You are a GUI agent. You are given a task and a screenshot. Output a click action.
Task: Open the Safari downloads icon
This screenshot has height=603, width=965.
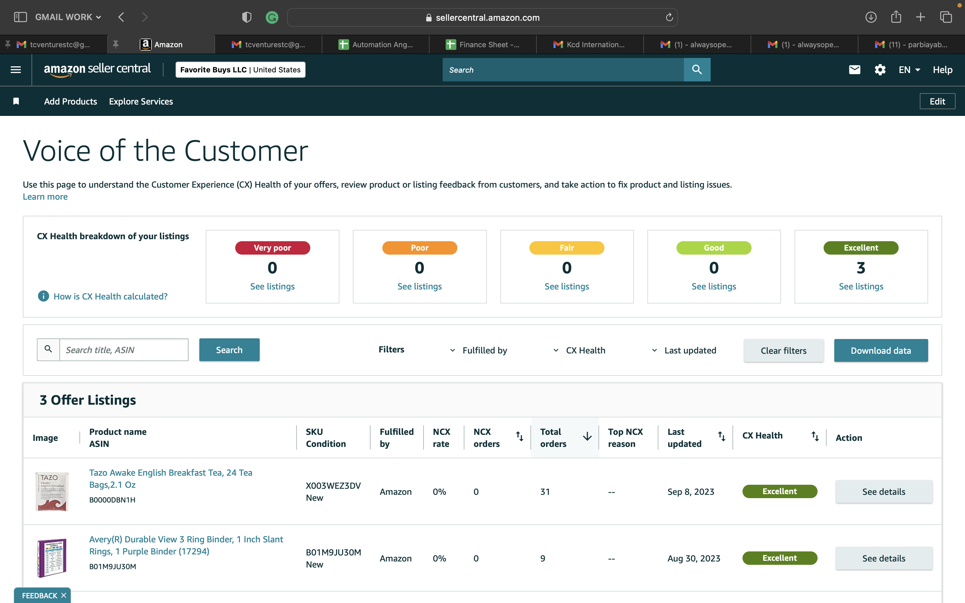[871, 17]
